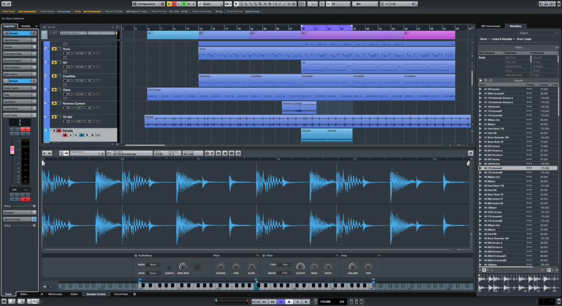Open the Chord Pads tab
This screenshot has width=562, height=306.
pyautogui.click(x=122, y=294)
